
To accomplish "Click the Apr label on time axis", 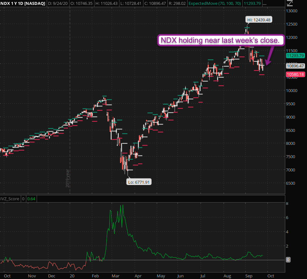I will [138, 276].
